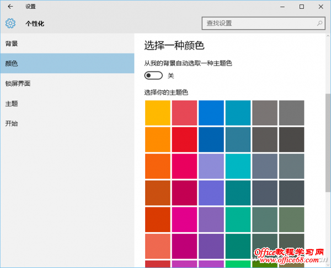The image size is (331, 268).
Task: Pick the deep orange swatch in third row
Action: coord(158,166)
